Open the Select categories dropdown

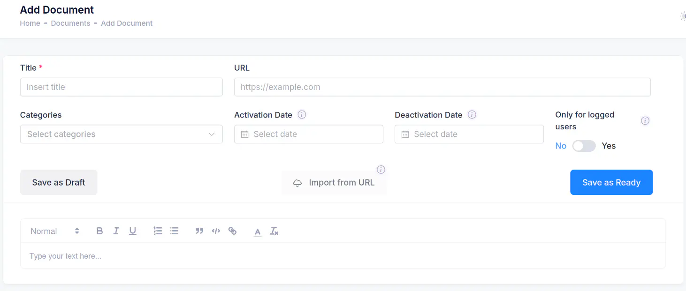[x=121, y=134]
